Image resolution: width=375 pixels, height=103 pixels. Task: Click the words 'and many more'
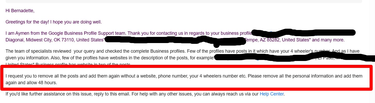click(x=331, y=40)
